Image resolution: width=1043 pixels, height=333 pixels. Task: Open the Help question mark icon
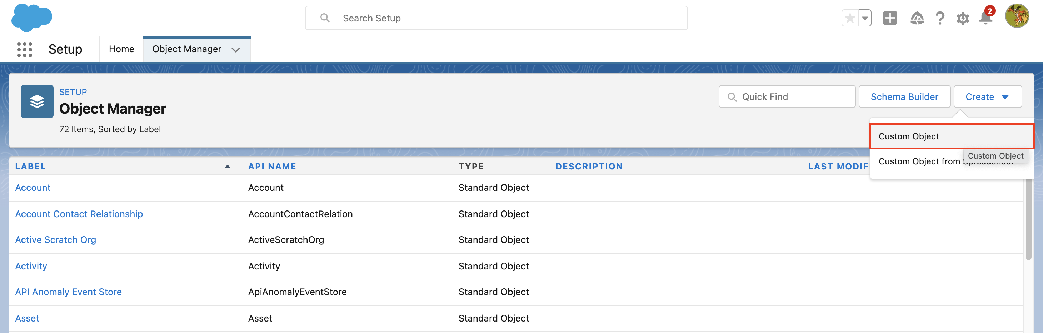(940, 18)
